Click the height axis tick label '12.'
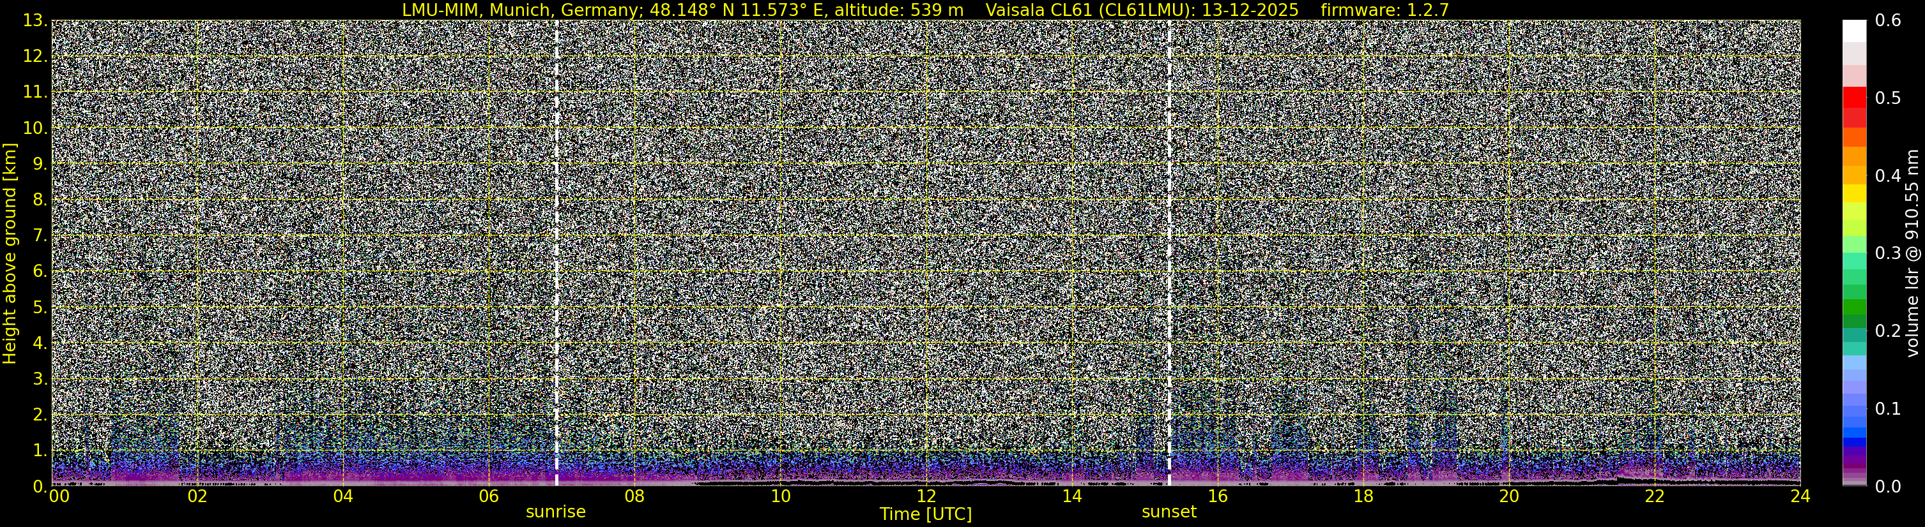 tap(35, 57)
